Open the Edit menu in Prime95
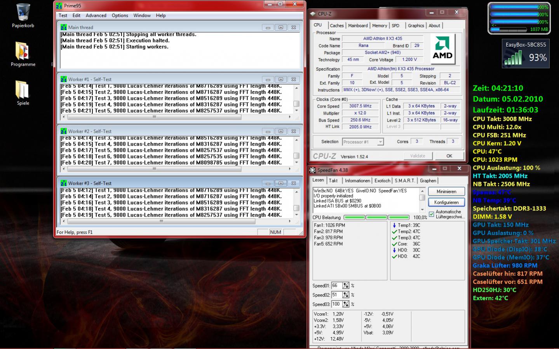 point(77,16)
